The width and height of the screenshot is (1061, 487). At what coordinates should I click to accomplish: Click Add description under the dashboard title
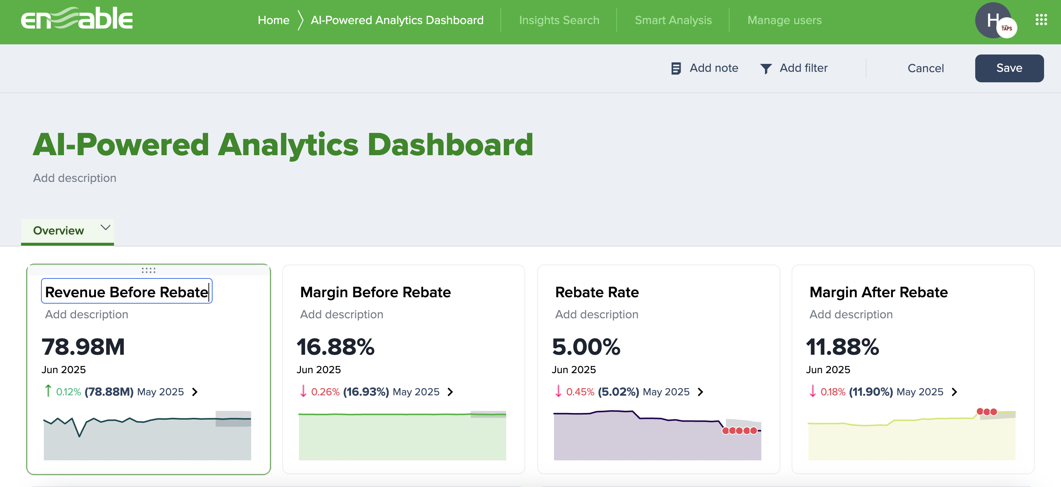tap(74, 178)
